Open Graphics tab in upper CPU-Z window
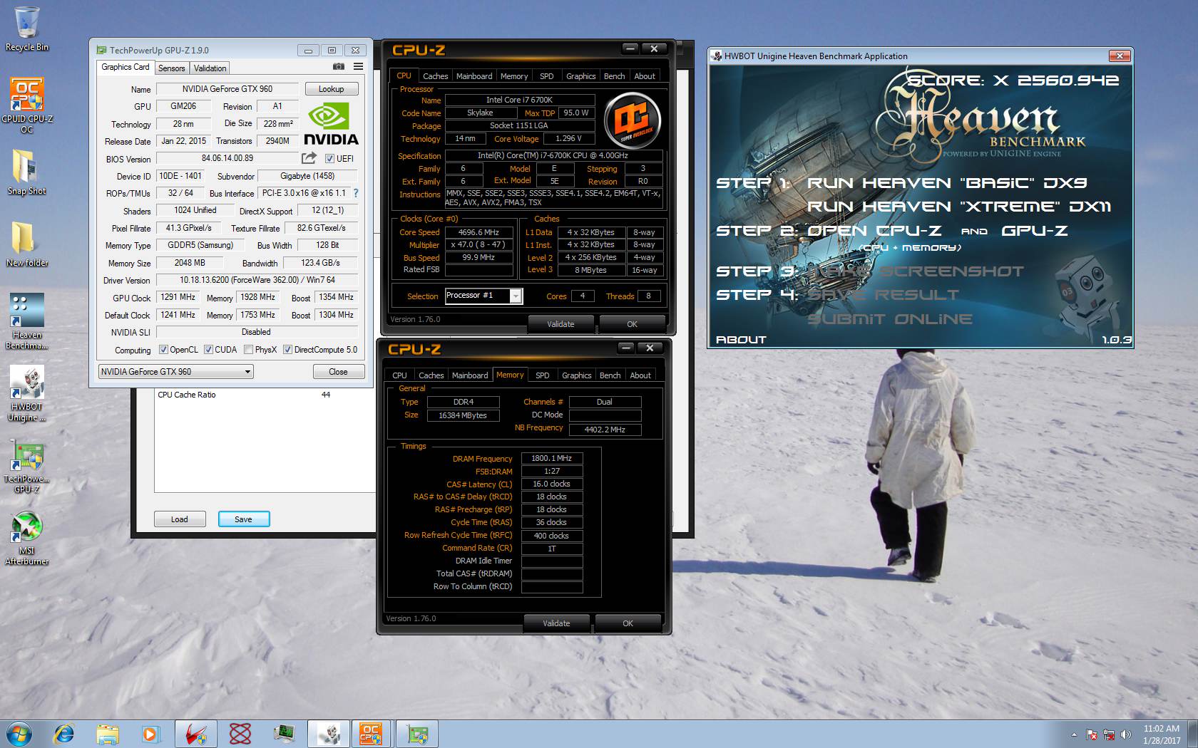The width and height of the screenshot is (1198, 748). (580, 76)
